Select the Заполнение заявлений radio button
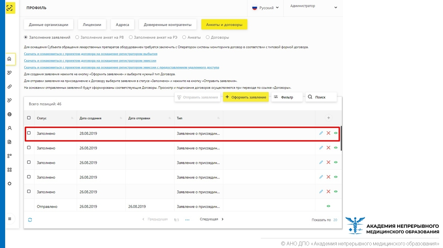Image resolution: width=443 pixels, height=248 pixels. 26,37
